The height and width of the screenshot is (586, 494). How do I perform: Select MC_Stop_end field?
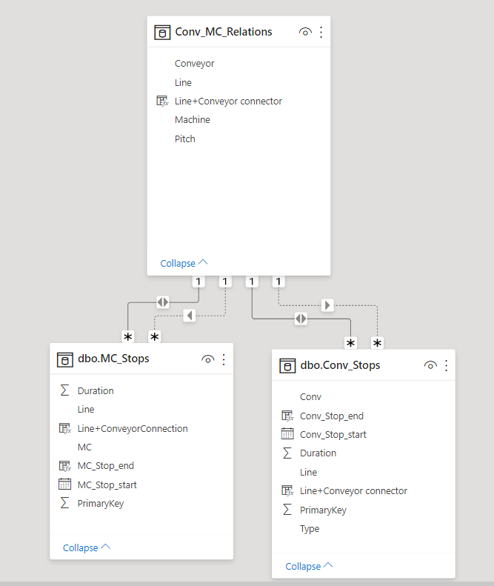[106, 466]
